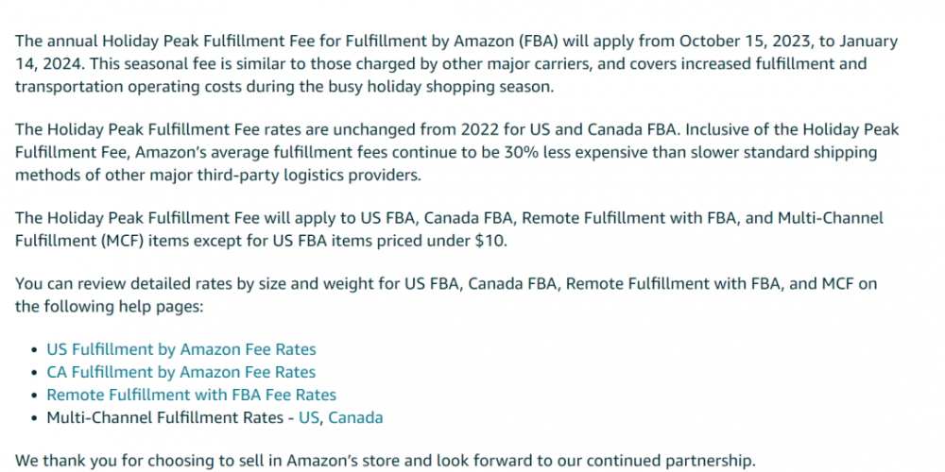Click the "Multi-Channel Fulfillment Rates -" label text
This screenshot has height=472, width=945.
[170, 417]
